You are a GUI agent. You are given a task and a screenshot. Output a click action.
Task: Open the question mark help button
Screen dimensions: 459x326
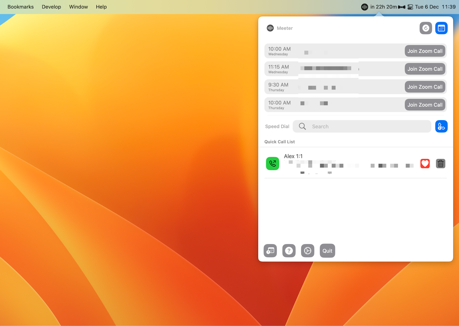(x=289, y=251)
